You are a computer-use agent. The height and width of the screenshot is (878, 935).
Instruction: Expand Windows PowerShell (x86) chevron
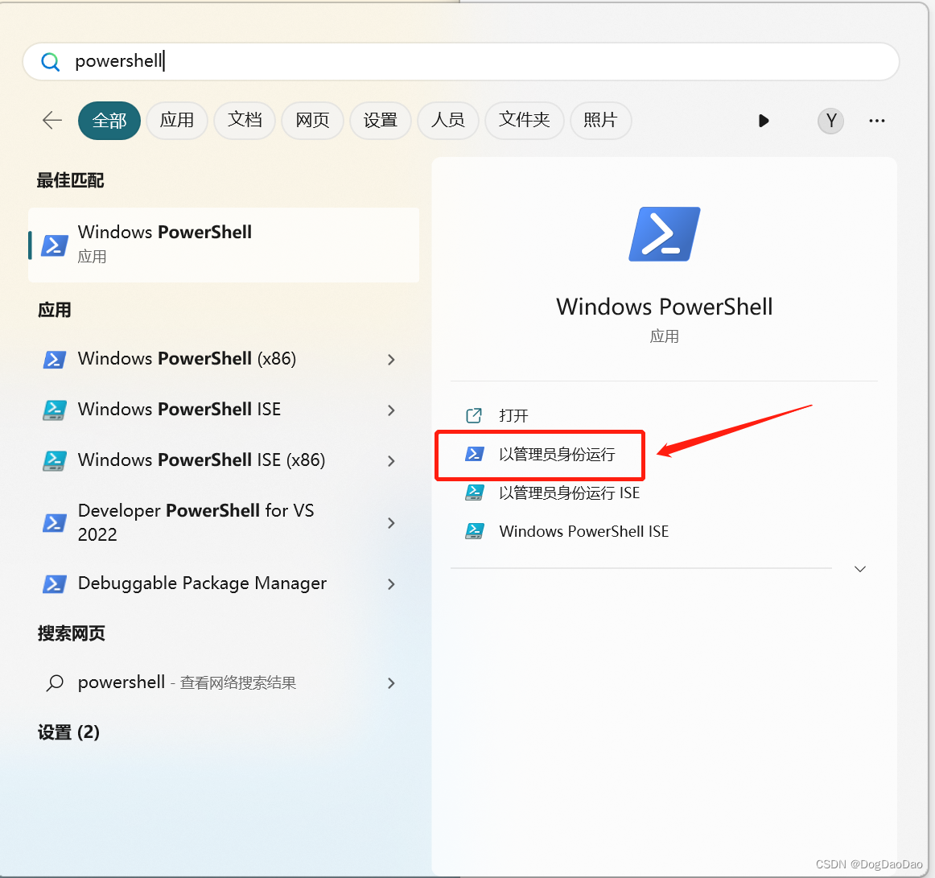click(x=391, y=360)
